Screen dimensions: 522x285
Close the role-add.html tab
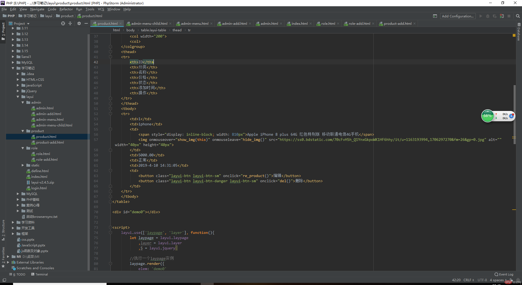(x=373, y=24)
